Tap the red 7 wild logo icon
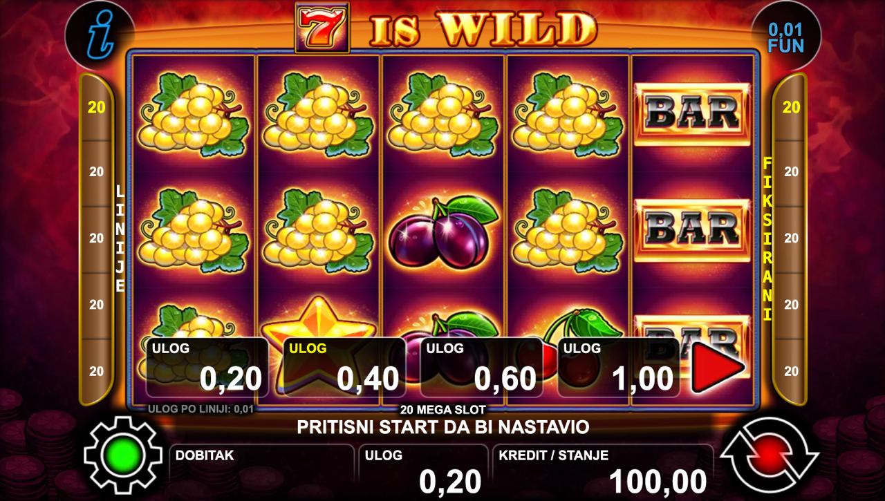The width and height of the screenshot is (885, 501). coord(322,28)
